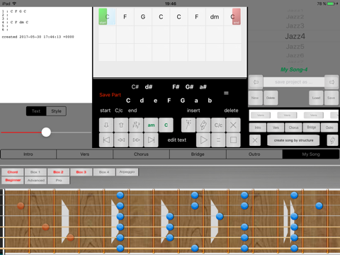Click the New project button
This screenshot has height=255, width=340.
click(255, 98)
